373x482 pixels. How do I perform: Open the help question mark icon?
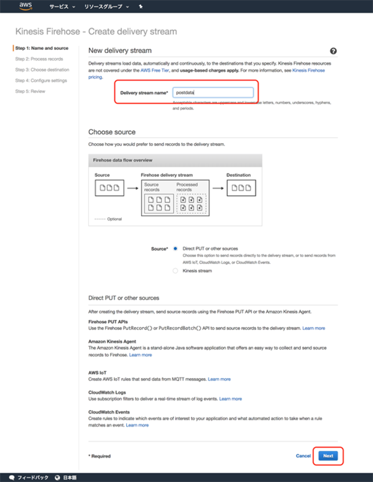pos(333,51)
